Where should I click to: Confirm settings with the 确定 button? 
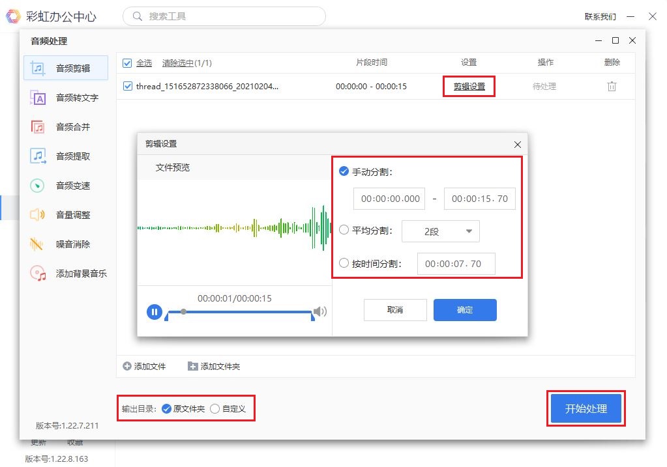[464, 310]
